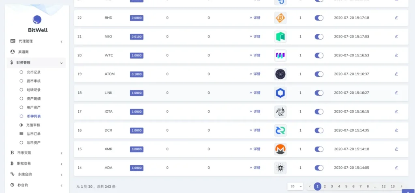Click the Chainlink LINK coin logo
This screenshot has width=415, height=193.
[280, 93]
